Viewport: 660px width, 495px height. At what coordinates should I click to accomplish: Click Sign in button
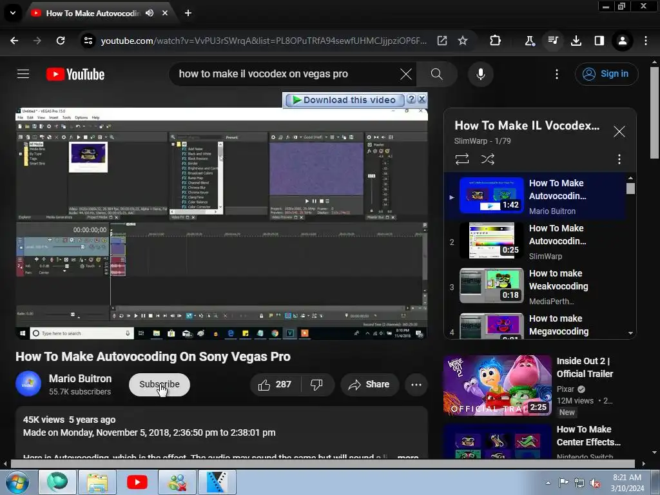(607, 74)
